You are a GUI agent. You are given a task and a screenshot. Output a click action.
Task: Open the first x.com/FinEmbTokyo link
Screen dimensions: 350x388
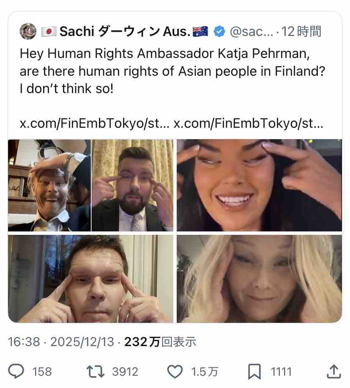pos(95,124)
